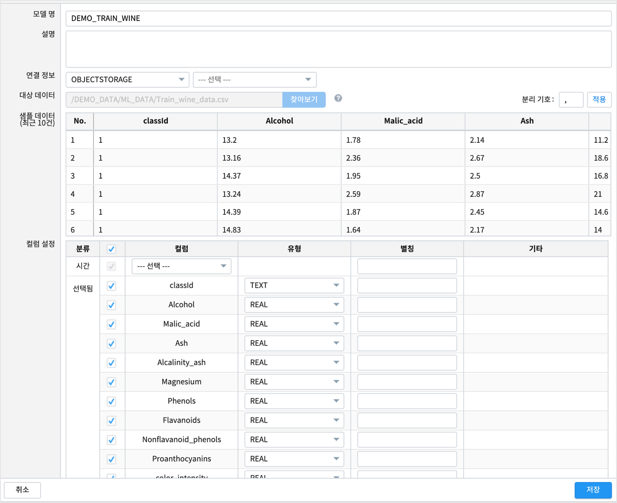This screenshot has width=617, height=503.
Task: Uncheck the Magnesium column checkbox
Action: 112,382
